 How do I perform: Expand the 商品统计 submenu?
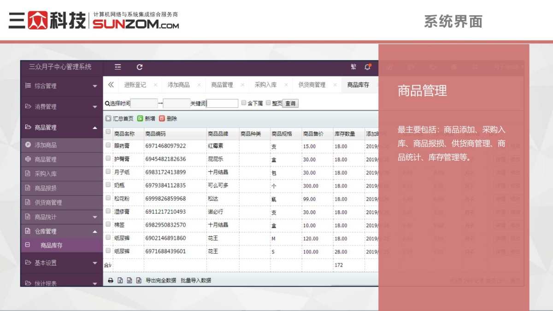pos(60,217)
